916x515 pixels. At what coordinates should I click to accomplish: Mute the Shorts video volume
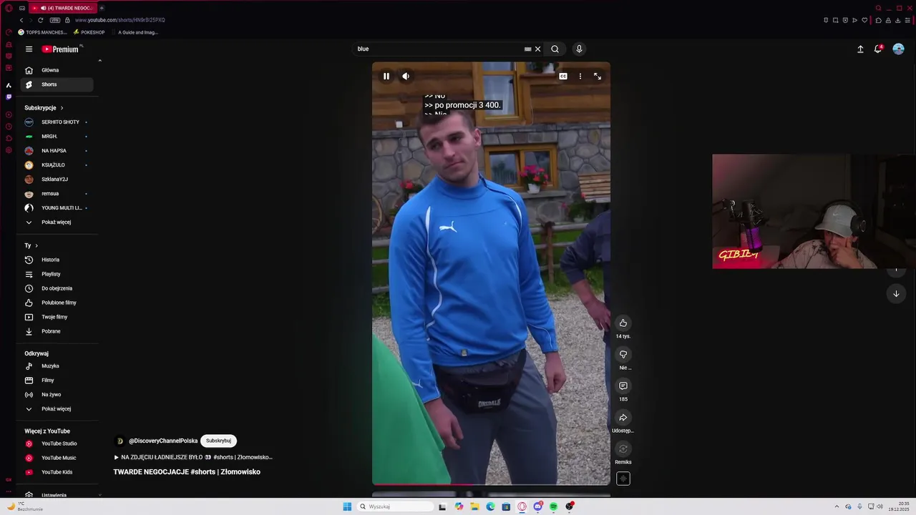click(x=406, y=76)
